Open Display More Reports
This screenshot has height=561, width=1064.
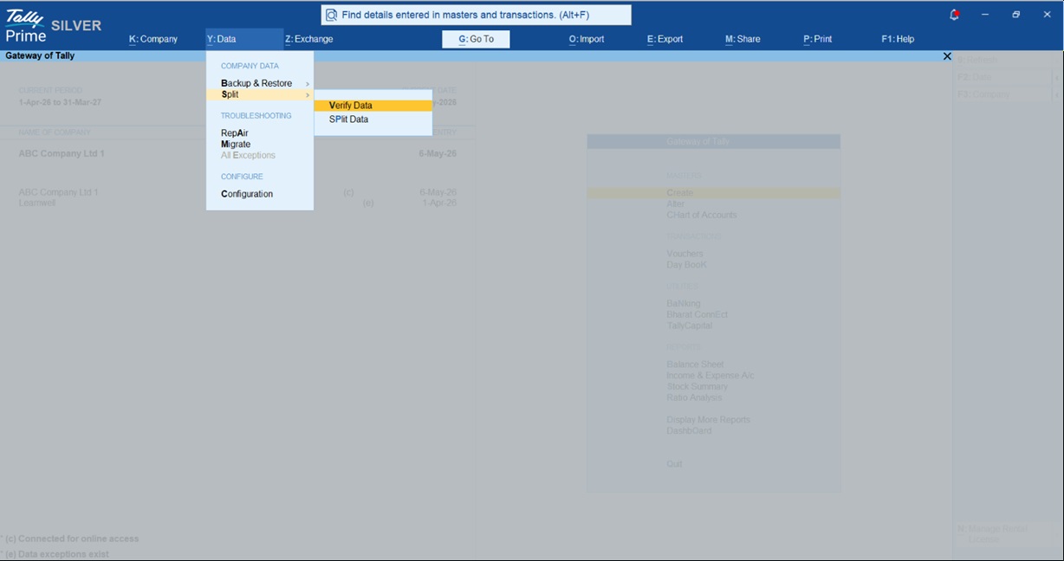click(x=708, y=420)
